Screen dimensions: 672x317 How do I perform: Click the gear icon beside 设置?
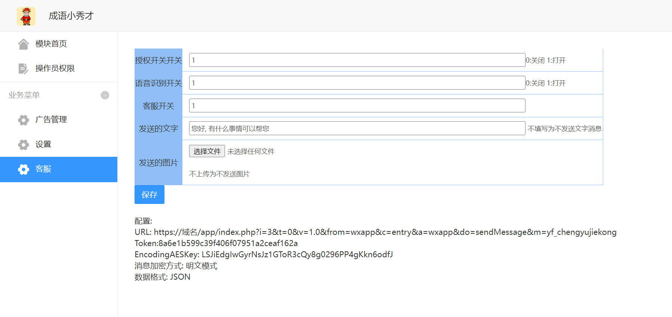click(24, 144)
